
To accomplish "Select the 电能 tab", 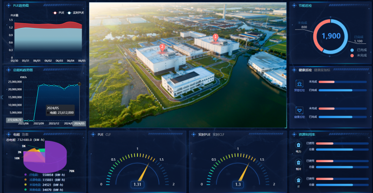I will [x=16, y=135].
